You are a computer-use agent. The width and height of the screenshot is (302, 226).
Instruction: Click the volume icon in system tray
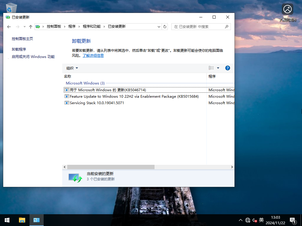[254, 220]
